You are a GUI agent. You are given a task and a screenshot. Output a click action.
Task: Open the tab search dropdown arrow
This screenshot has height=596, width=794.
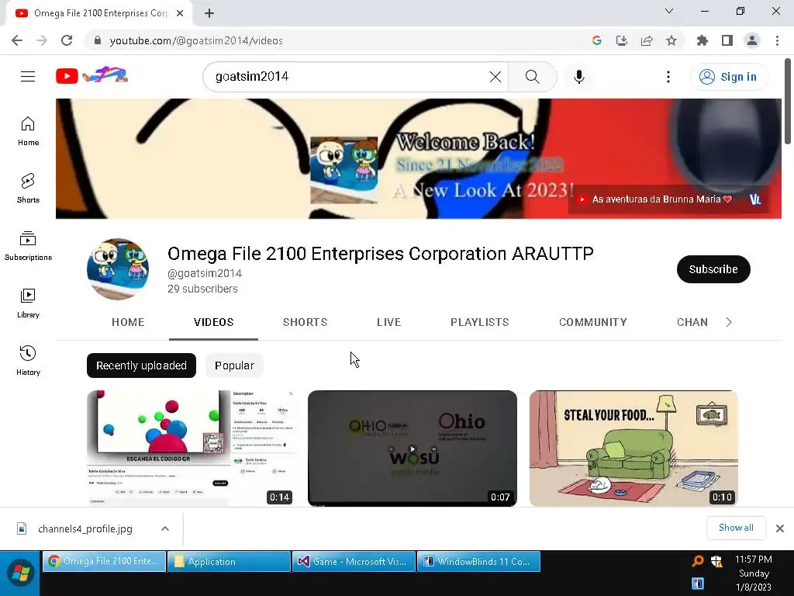(x=668, y=11)
